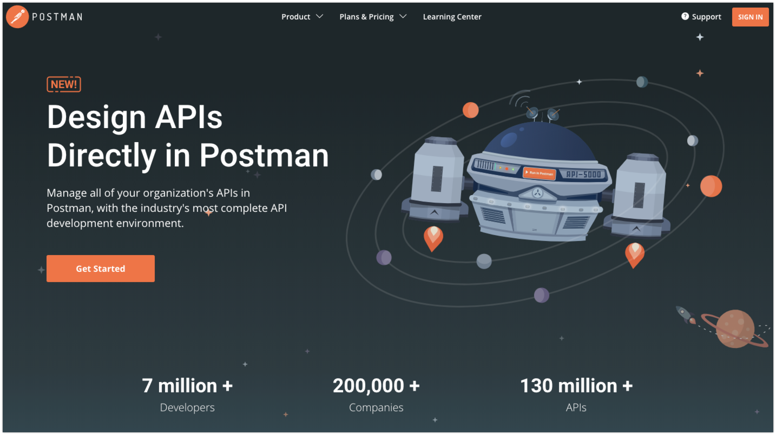776x435 pixels.
Task: Go to Learning Center
Action: [x=452, y=17]
